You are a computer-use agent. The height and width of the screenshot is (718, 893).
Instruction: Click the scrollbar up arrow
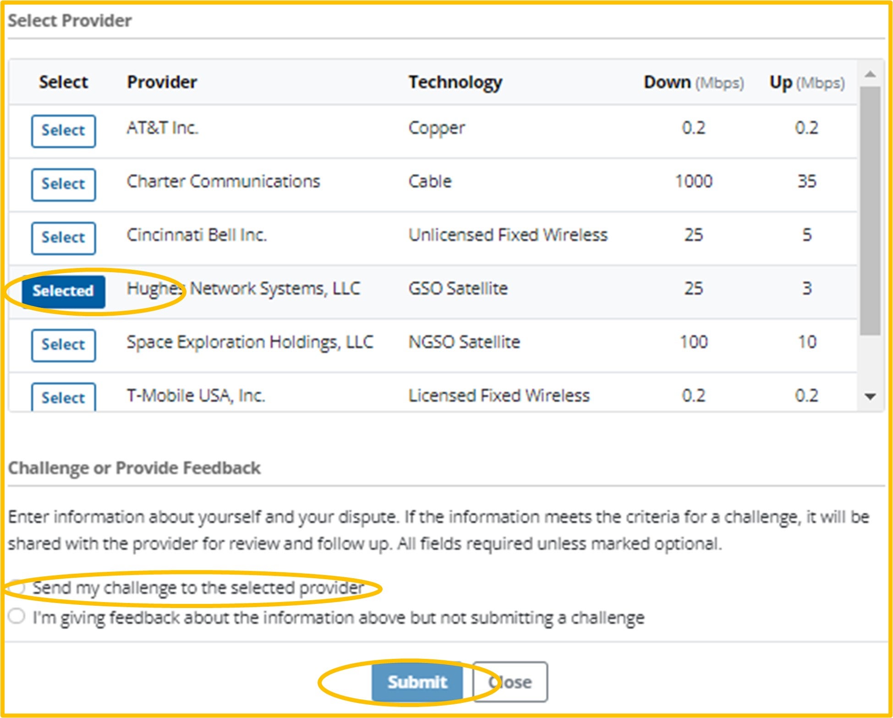[870, 74]
